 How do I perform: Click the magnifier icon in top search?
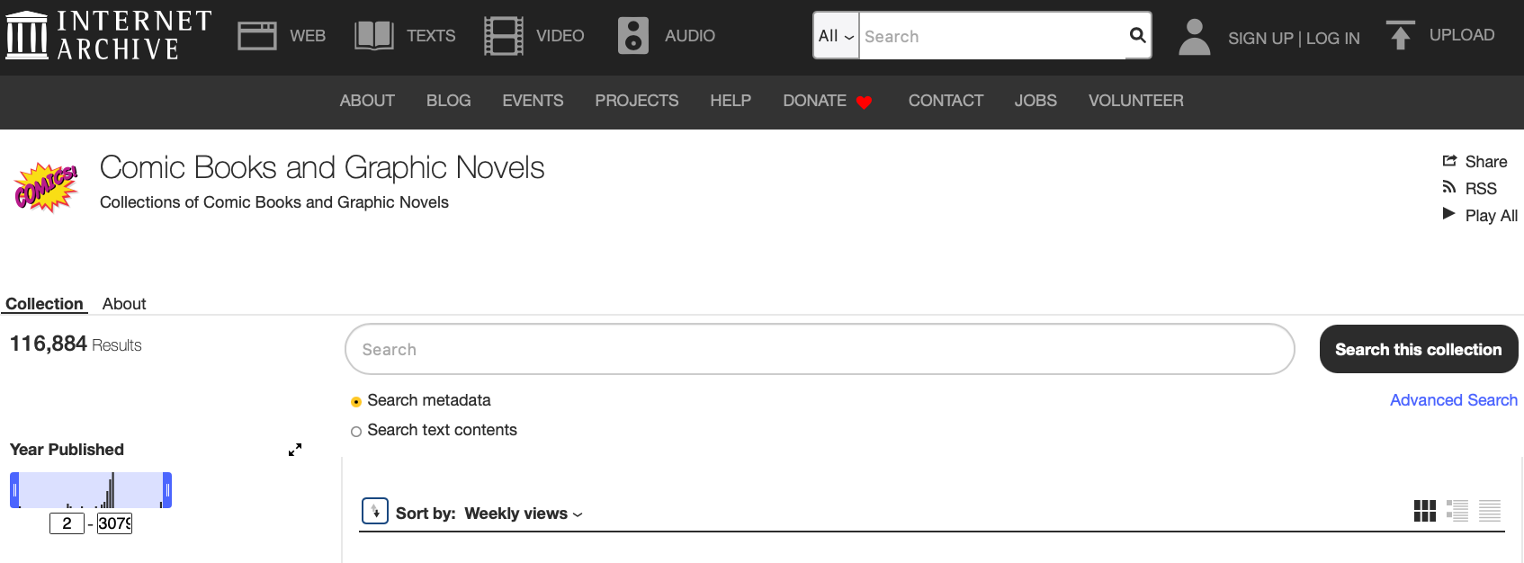coord(1137,35)
